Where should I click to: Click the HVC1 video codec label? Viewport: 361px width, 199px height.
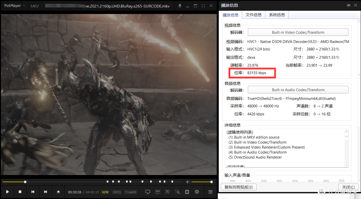coord(117,192)
